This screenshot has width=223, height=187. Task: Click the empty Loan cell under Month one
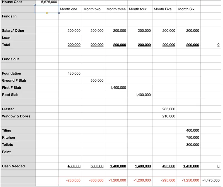(70, 38)
